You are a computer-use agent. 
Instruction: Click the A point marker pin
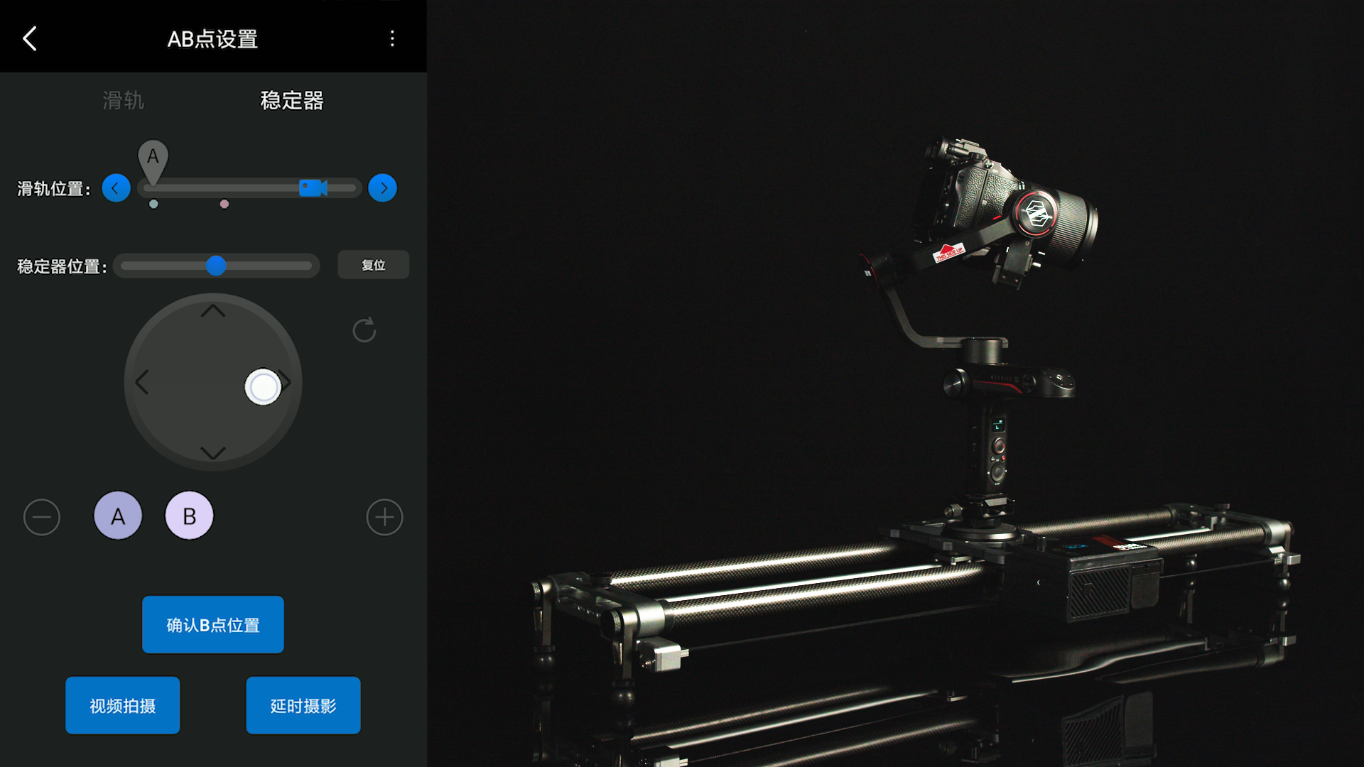[153, 158]
